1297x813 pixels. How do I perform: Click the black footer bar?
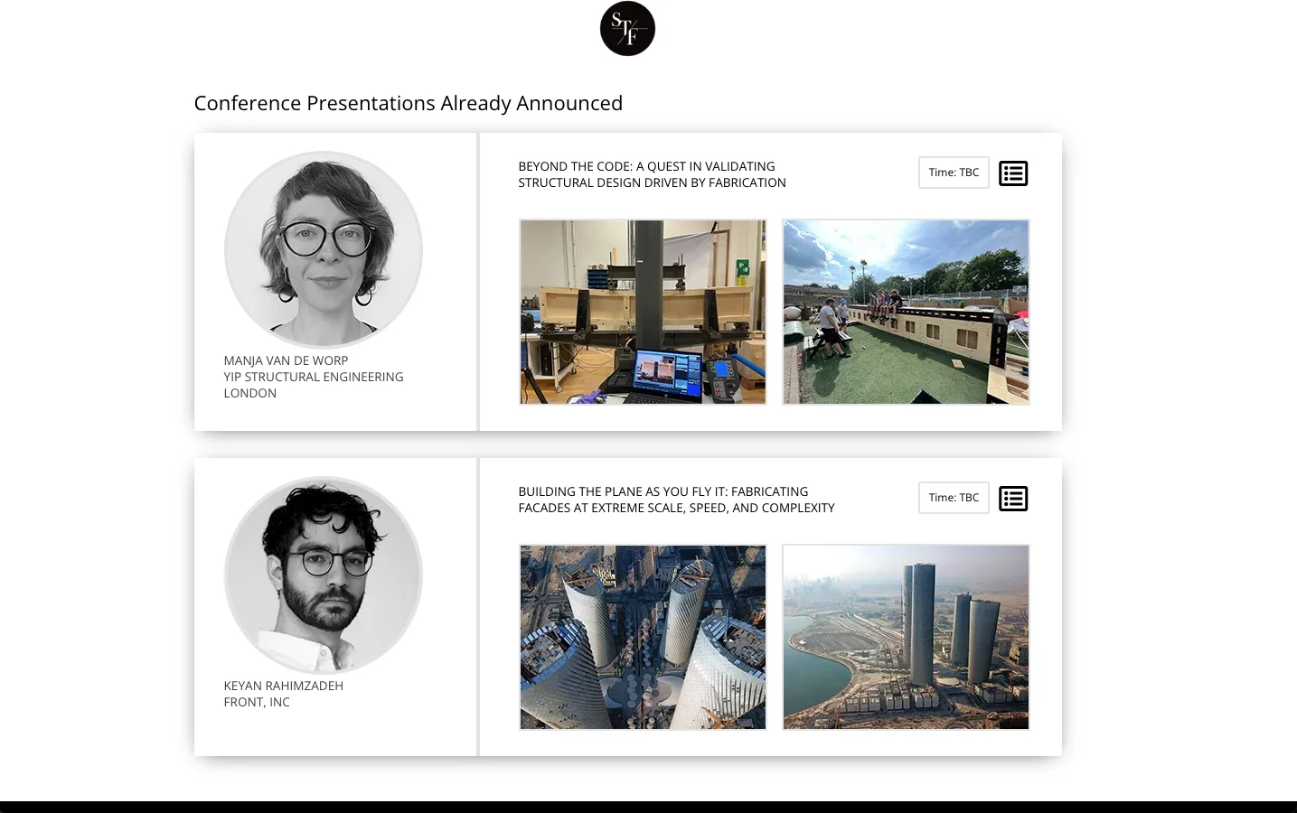coord(648,807)
